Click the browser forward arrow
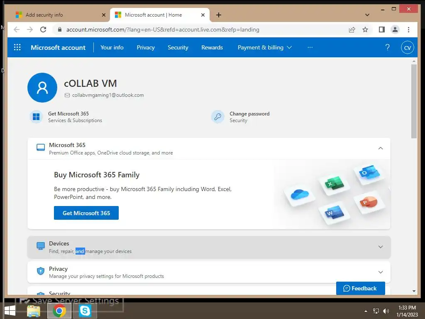The height and width of the screenshot is (319, 425). pos(30,29)
